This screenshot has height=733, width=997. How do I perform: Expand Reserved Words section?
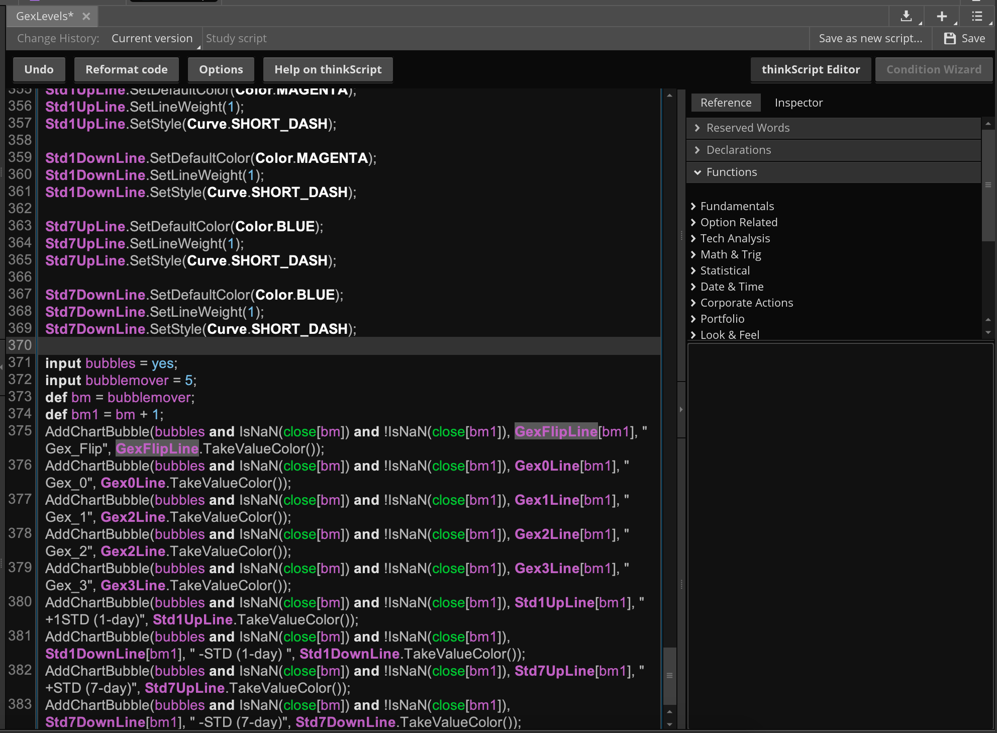click(833, 128)
